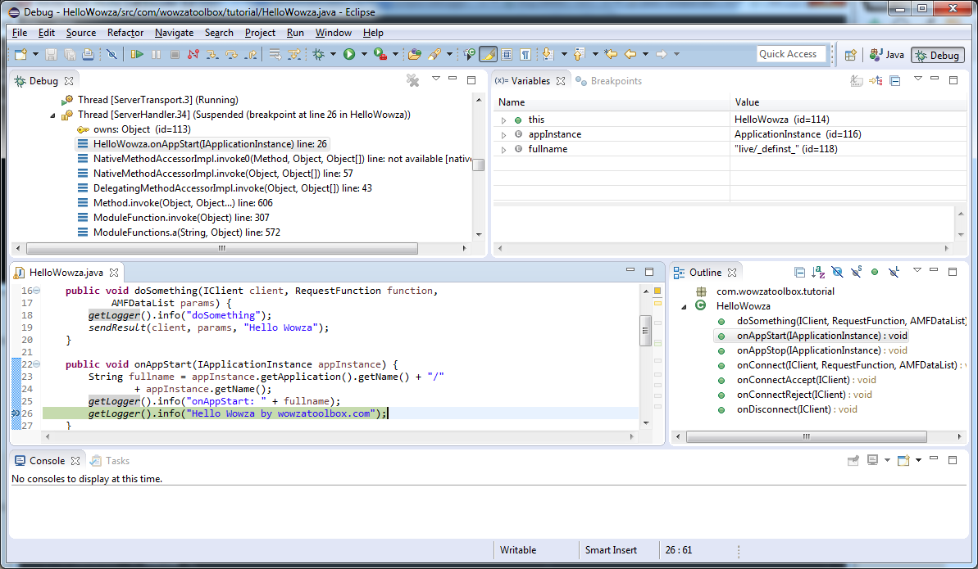Toggle Mark Occurrences highlighter icon

(x=489, y=54)
